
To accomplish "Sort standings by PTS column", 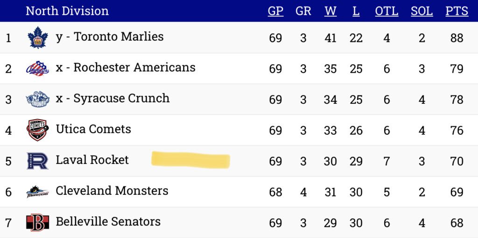I will click(x=457, y=11).
